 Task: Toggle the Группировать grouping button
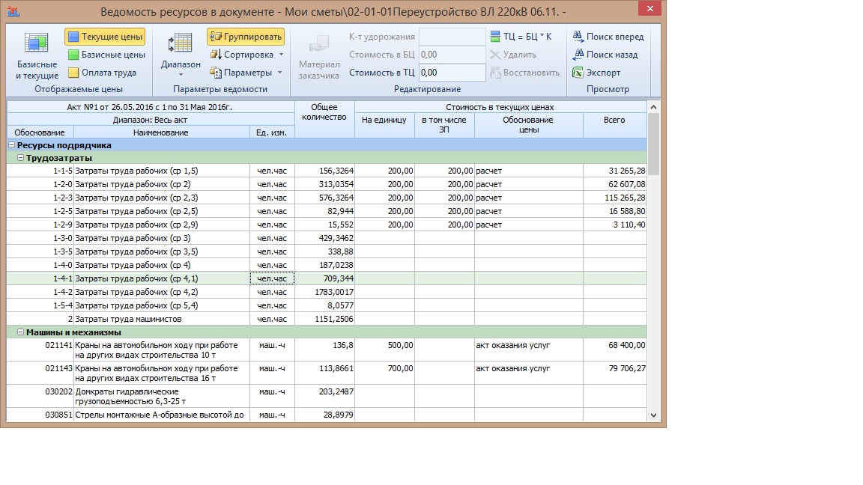[245, 37]
